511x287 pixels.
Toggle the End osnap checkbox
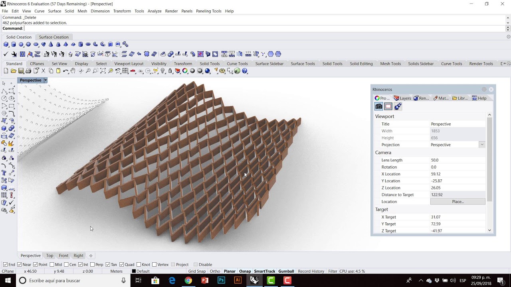[5, 265]
